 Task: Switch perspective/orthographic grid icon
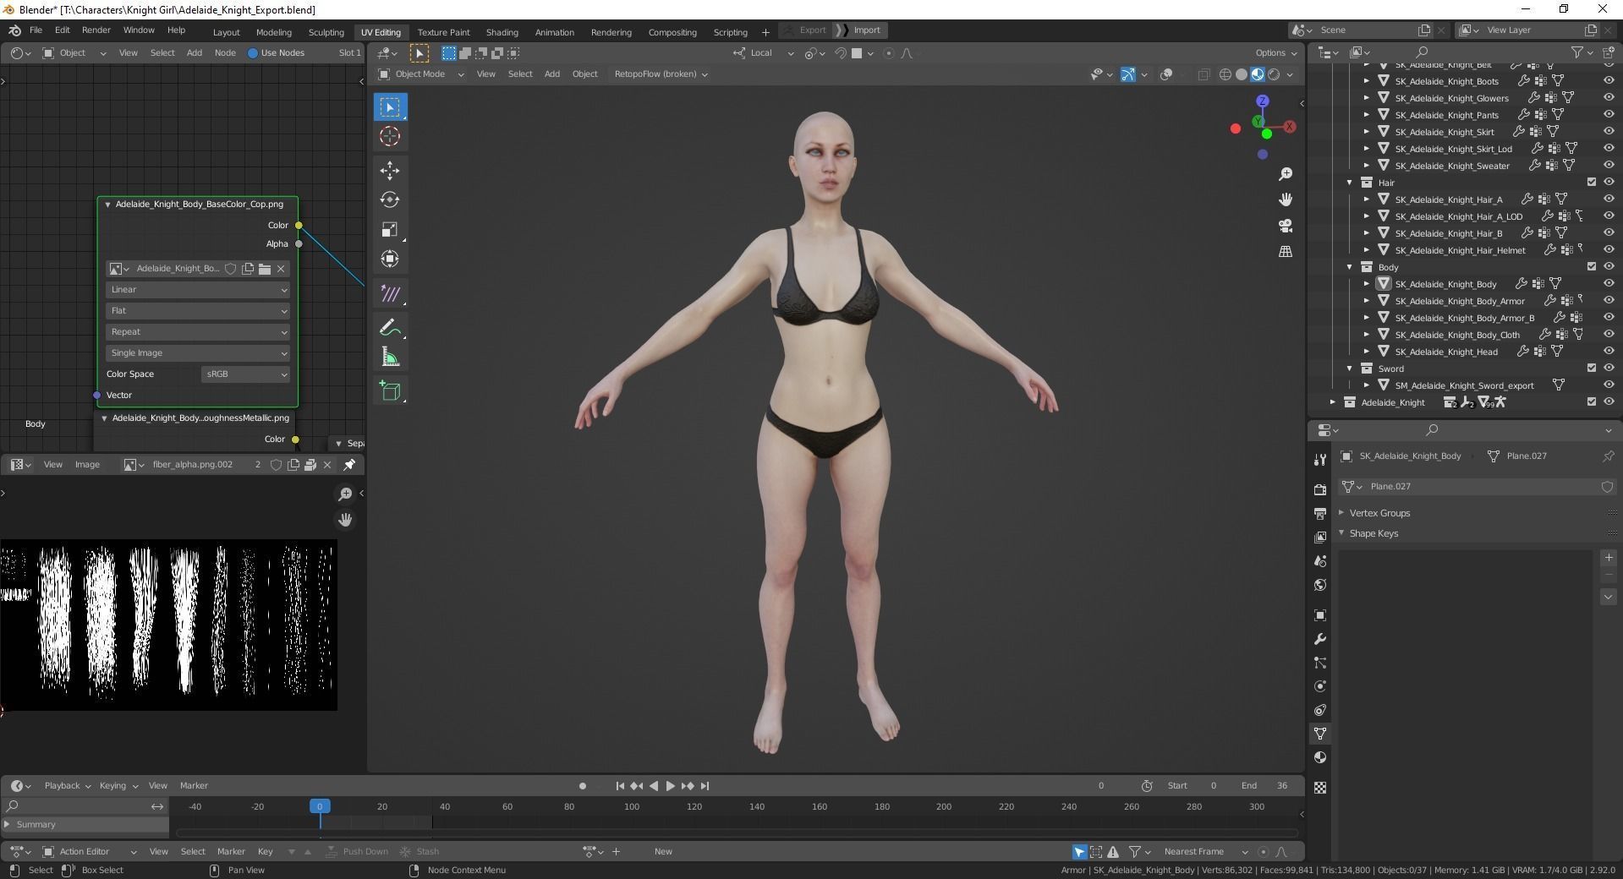1286,252
